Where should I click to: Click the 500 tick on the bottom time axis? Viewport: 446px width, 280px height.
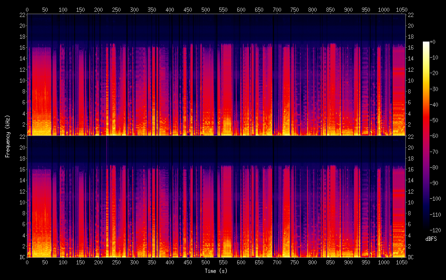point(205,262)
